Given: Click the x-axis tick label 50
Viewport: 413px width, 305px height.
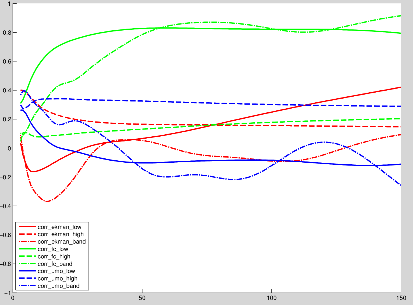Looking at the screenshot, I should [x=142, y=298].
